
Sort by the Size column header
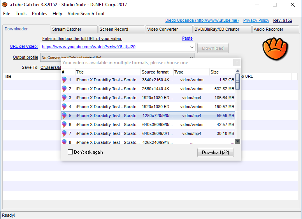222,72
